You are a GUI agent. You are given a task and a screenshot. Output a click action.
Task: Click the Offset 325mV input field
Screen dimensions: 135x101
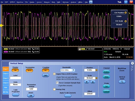90,94
